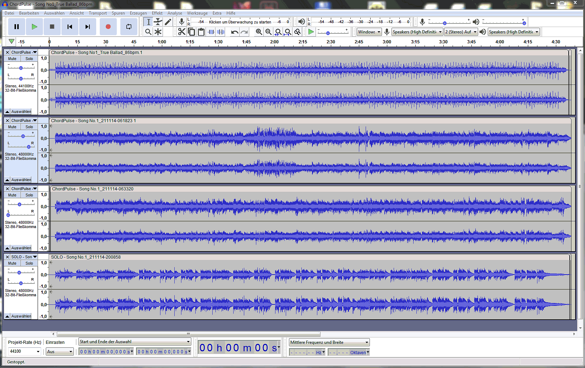585x368 pixels.
Task: Open the playback device Speakers dropdown
Action: coord(514,32)
